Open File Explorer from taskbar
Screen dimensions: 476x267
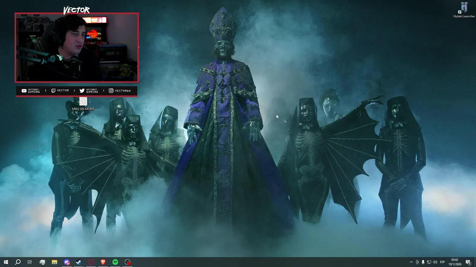(x=54, y=262)
